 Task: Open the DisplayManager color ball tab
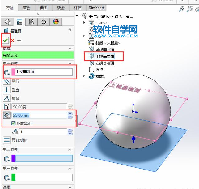[x=56, y=22]
